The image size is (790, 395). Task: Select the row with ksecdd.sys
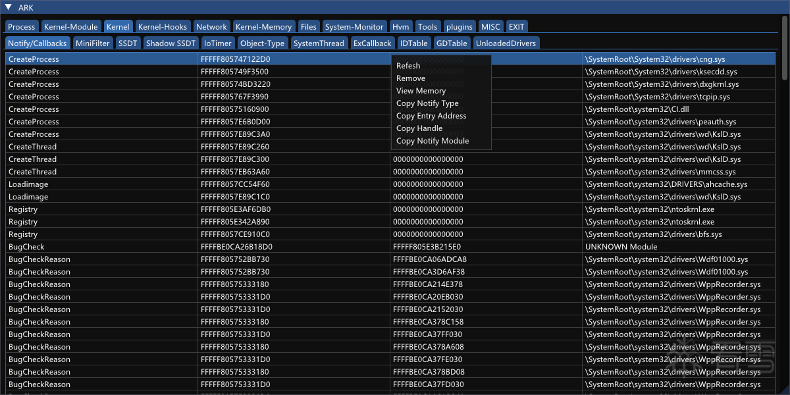click(x=390, y=72)
